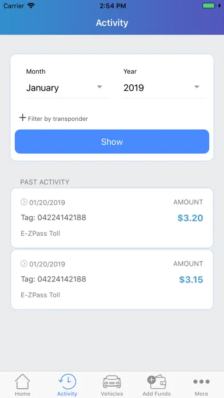Tap the battery indicator in status bar
Screen dimensions: 224x398
(x=209, y=6)
